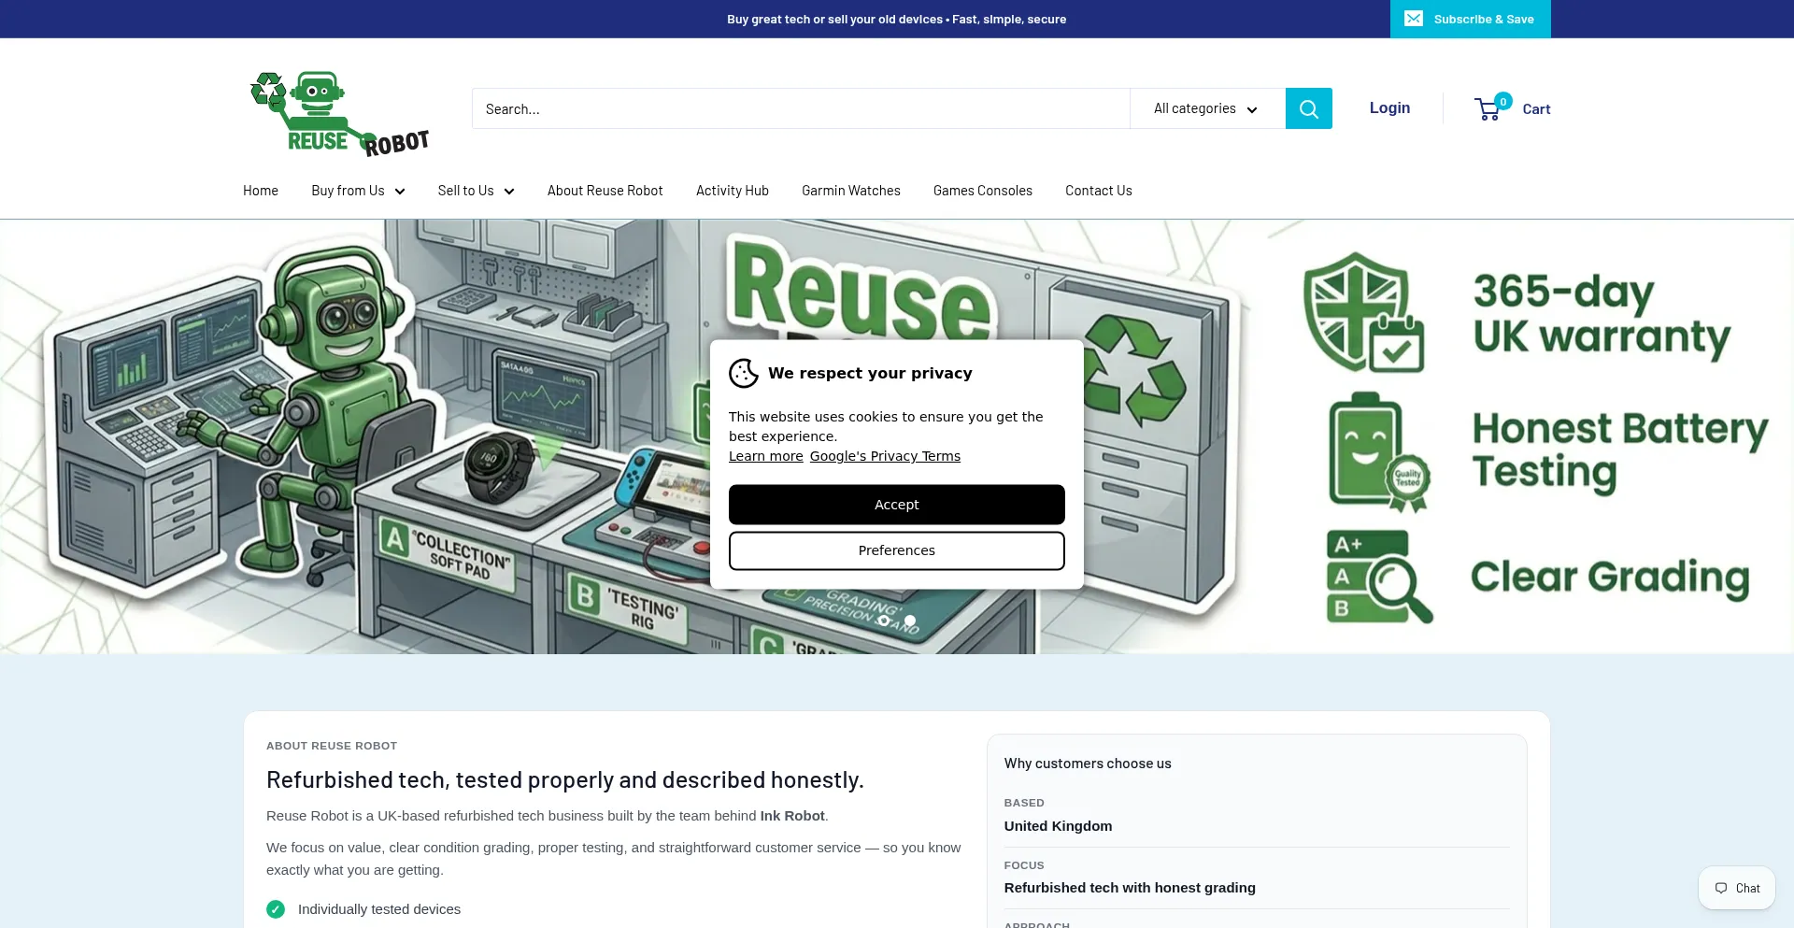This screenshot has height=928, width=1794.
Task: Click the envelope icon beside Subscribe & Save
Action: point(1414,19)
